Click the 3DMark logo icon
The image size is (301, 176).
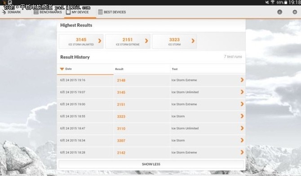pyautogui.click(x=4, y=12)
